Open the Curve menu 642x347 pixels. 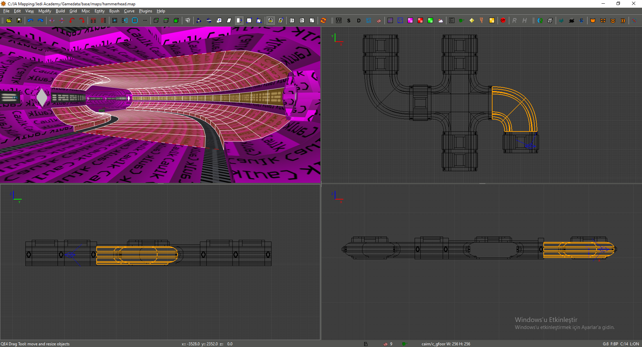129,11
